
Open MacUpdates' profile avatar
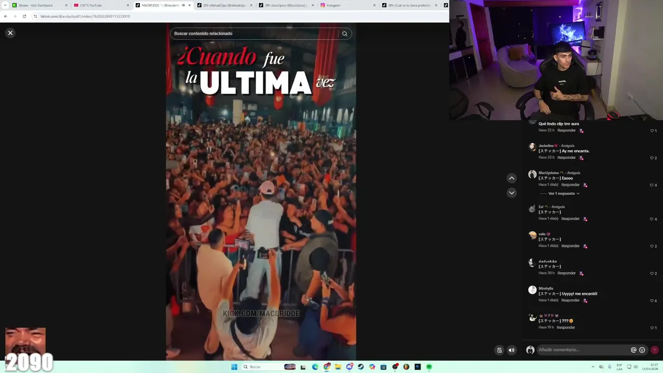pos(532,175)
